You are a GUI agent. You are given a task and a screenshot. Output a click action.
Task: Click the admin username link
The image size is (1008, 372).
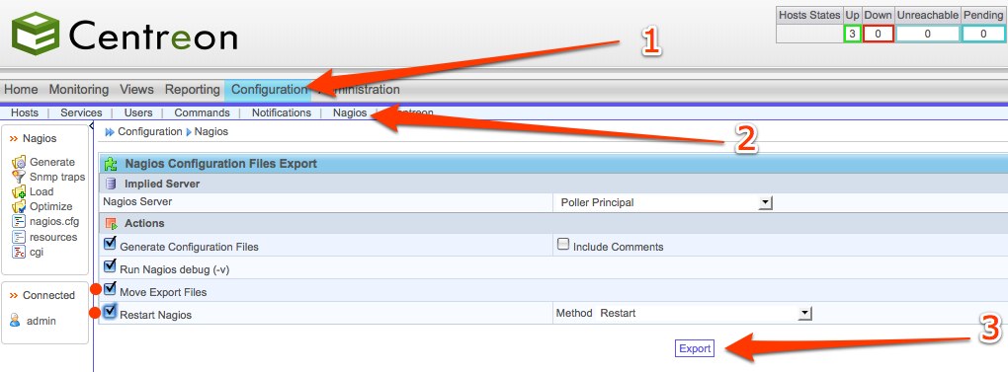tap(42, 321)
